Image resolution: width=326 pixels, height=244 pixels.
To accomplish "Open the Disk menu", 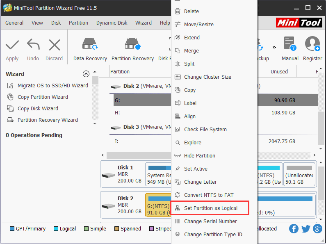I will click(x=56, y=23).
